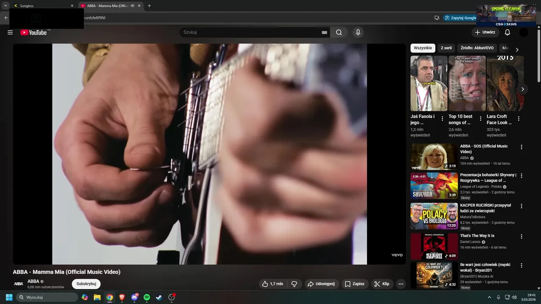Click the Udostępnij share button
Screen dimensions: 541x304
click(321, 284)
